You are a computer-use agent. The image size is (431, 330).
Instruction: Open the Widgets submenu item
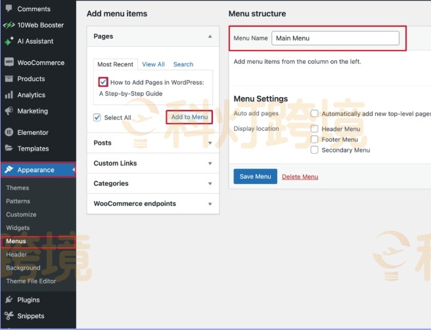[x=18, y=228]
